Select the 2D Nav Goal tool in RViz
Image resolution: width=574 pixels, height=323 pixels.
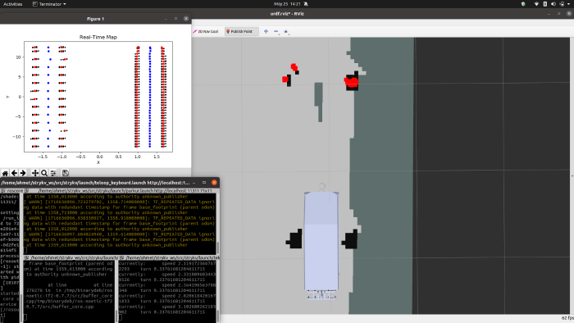[x=206, y=31]
